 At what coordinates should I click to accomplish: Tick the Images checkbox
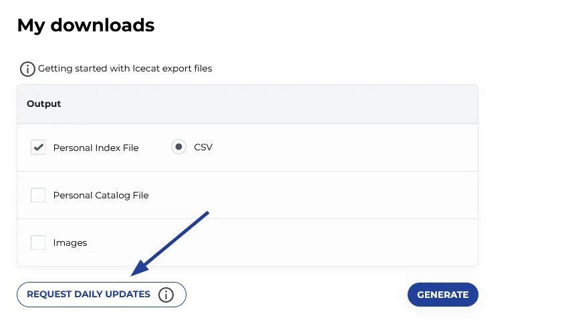pos(38,242)
